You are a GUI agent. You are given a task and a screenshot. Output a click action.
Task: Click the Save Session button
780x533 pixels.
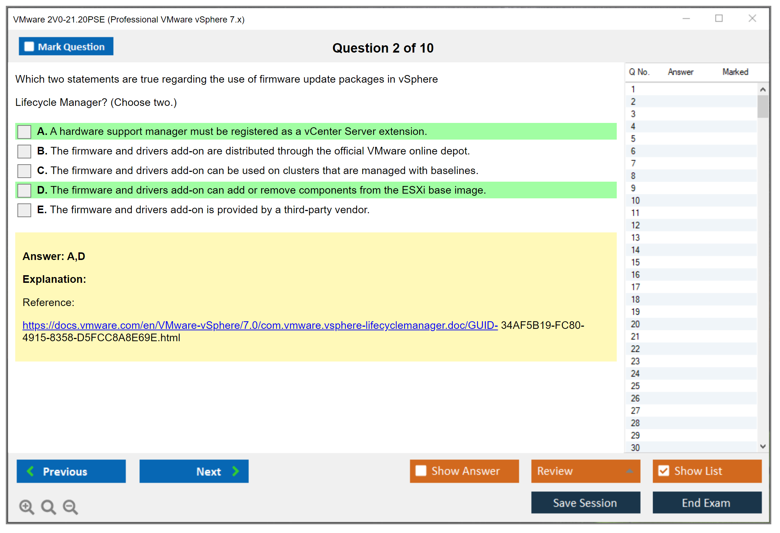(x=585, y=503)
